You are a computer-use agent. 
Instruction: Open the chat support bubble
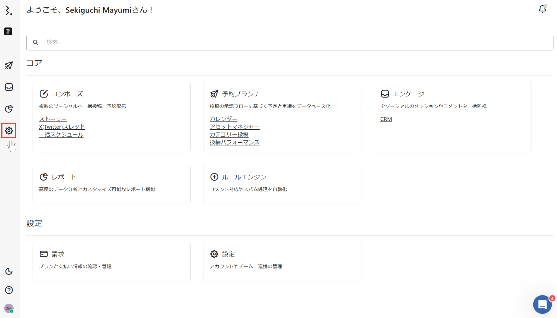click(x=542, y=304)
